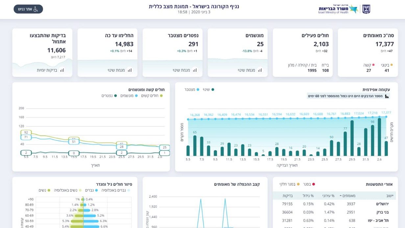Open trend chart icon on cumulative deaths (נפטרים מצטבר) card
Viewport: 405px width, 228px height.
tap(195, 70)
